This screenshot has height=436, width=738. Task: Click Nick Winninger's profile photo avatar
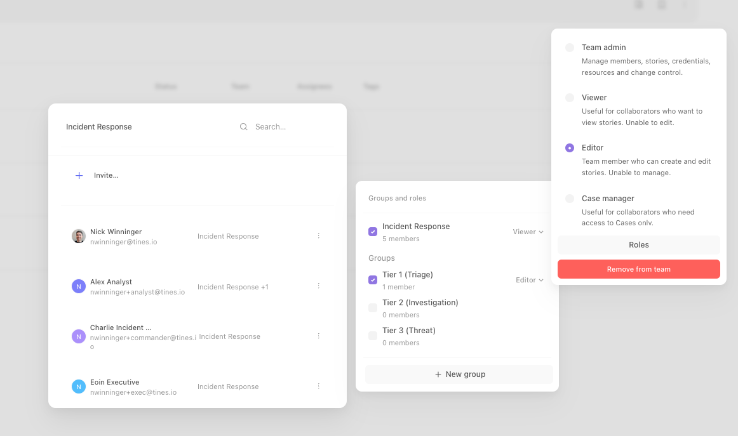[79, 236]
